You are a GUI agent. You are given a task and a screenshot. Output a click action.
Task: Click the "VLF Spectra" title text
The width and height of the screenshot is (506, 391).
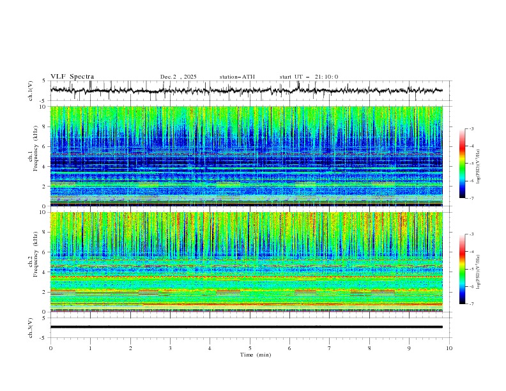point(72,77)
